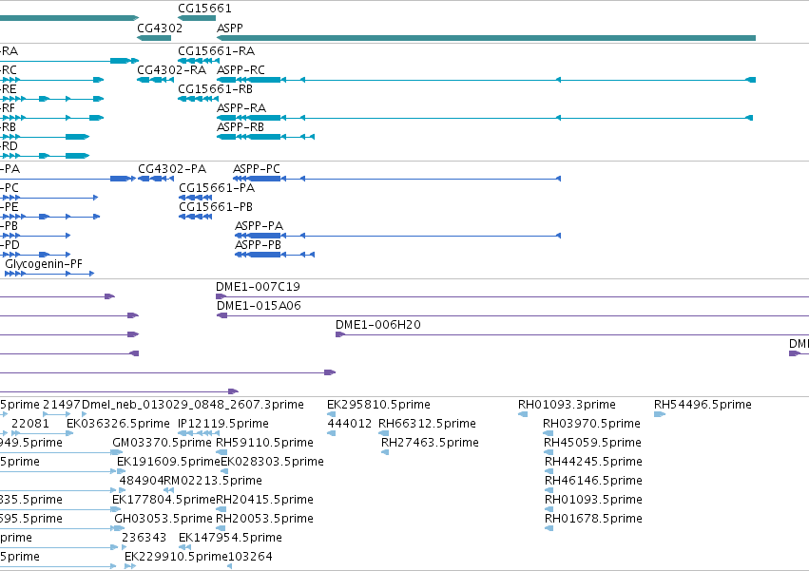The height and width of the screenshot is (571, 809).
Task: Select EST EK191609.5prime
Action: 169,462
